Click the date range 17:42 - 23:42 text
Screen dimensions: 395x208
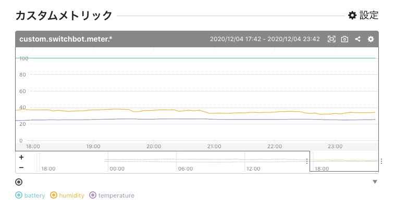[x=265, y=39]
